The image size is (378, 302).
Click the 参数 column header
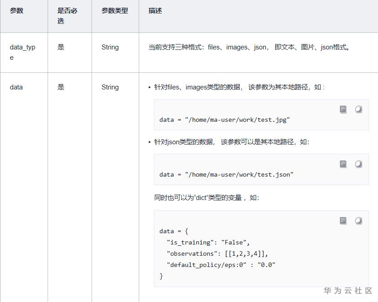[17, 11]
